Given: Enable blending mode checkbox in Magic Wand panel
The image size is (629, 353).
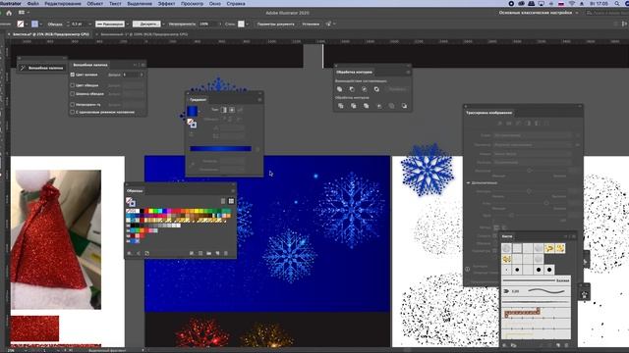Looking at the screenshot, I should 73,113.
